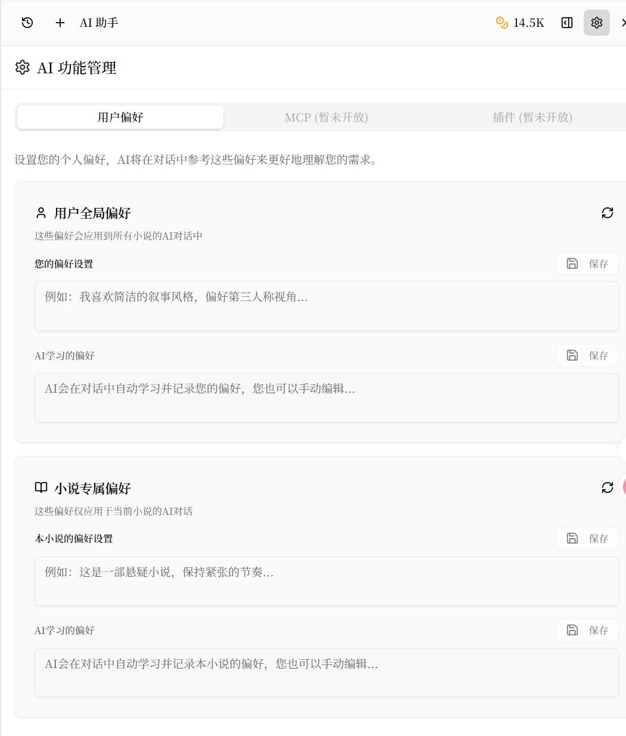Select the 插件 (暂未开放) tab
The image size is (626, 736).
(x=532, y=117)
